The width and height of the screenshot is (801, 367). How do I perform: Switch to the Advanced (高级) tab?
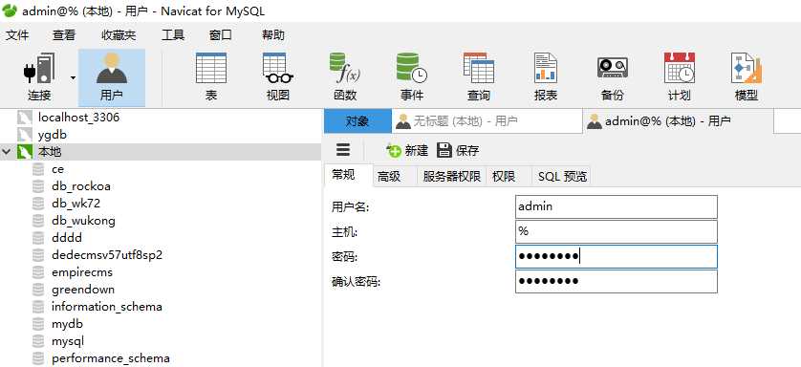[395, 176]
